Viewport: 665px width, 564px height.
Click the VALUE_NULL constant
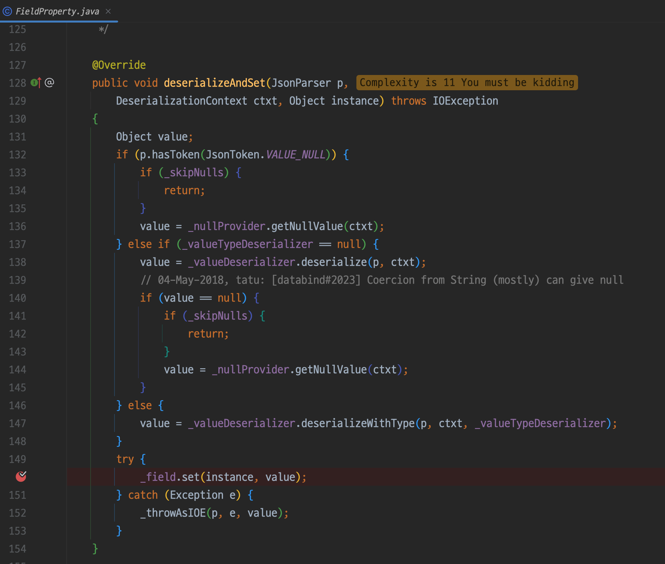[295, 155]
